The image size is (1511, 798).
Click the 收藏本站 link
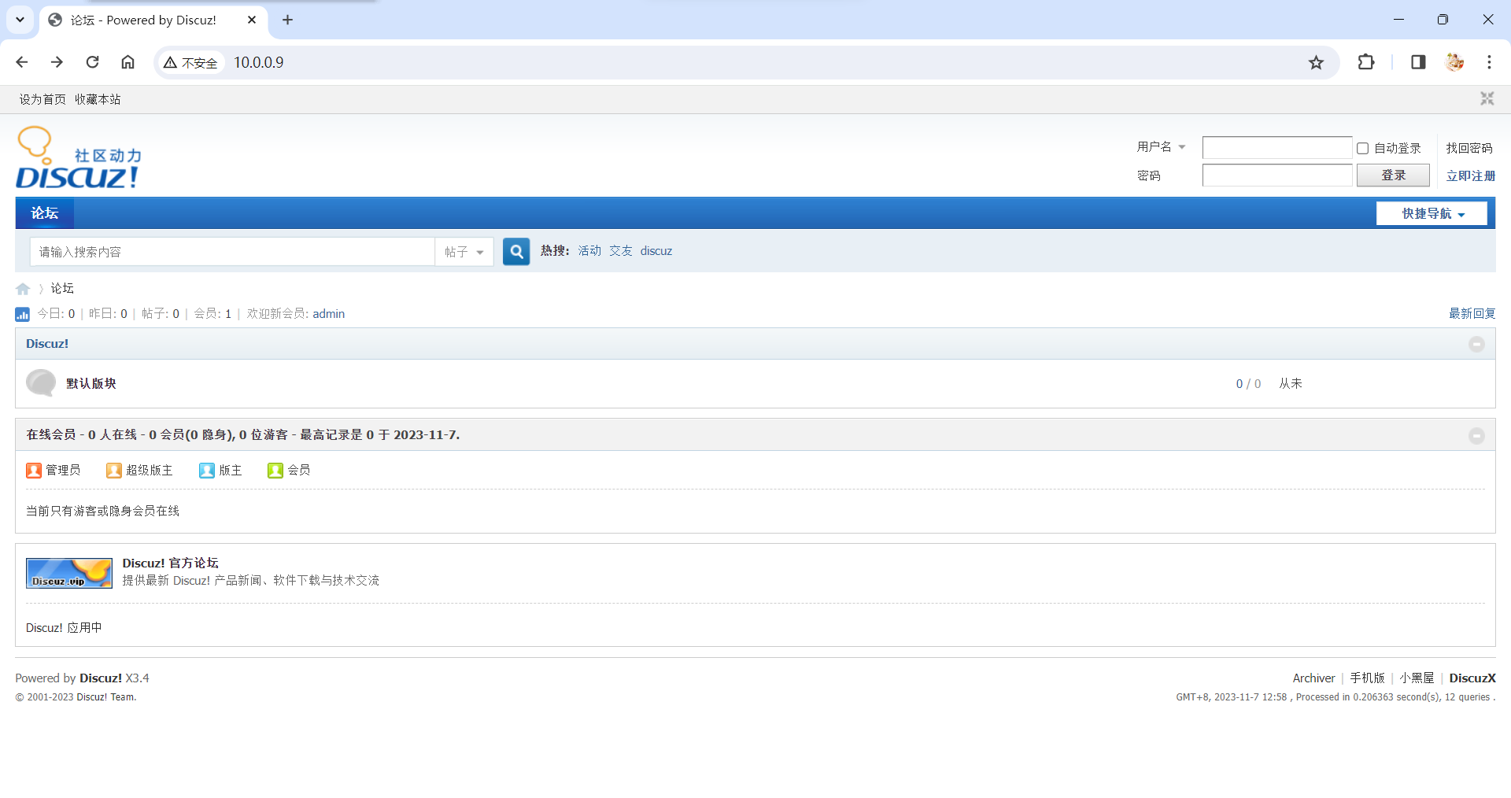point(98,99)
